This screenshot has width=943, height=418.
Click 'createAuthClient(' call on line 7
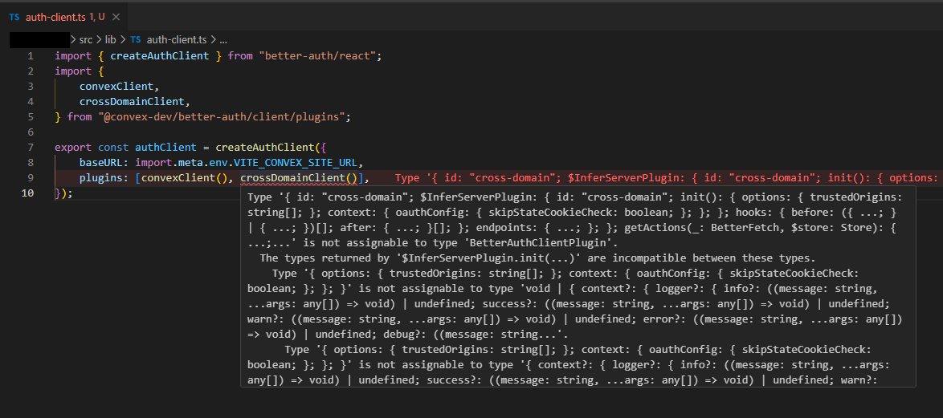[x=267, y=147]
